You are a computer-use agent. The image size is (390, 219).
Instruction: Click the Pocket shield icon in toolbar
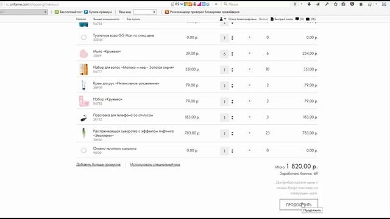pos(352,4)
